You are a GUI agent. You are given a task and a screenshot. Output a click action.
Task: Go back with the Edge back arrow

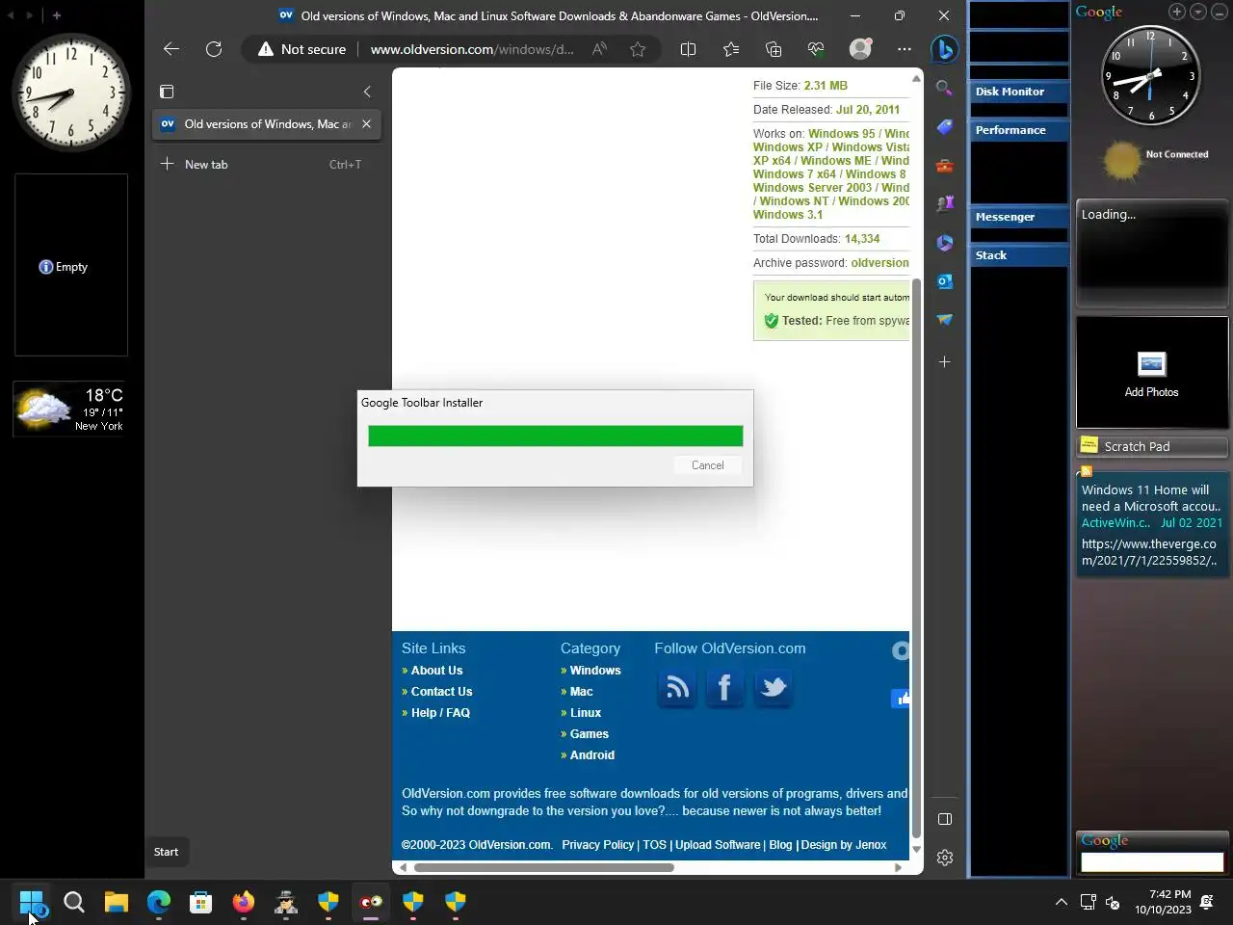171,49
